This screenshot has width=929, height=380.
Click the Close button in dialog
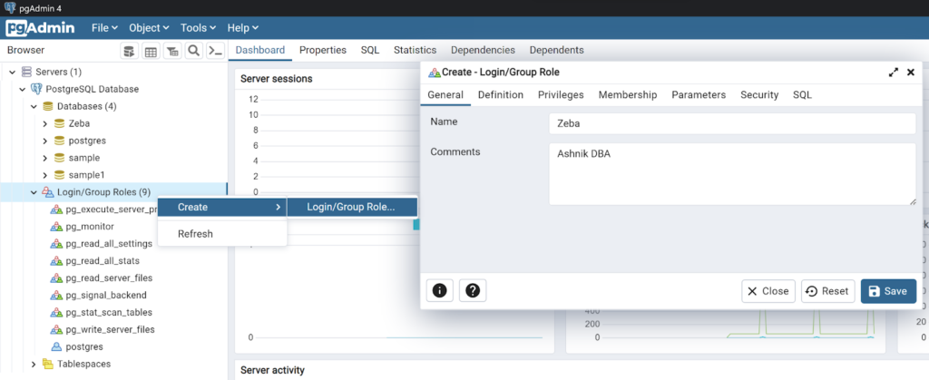(x=768, y=291)
